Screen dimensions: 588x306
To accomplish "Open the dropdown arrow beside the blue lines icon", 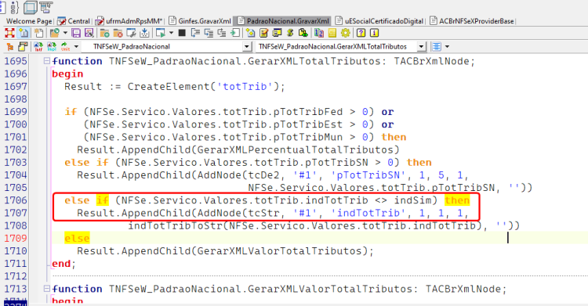I will (x=447, y=46).
